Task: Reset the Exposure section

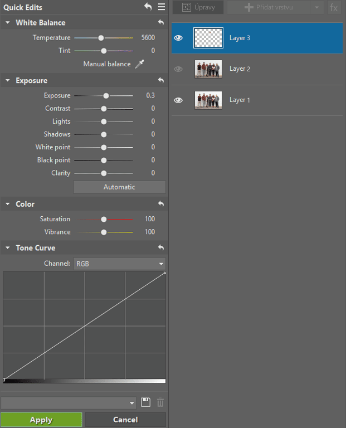Action: pyautogui.click(x=161, y=80)
